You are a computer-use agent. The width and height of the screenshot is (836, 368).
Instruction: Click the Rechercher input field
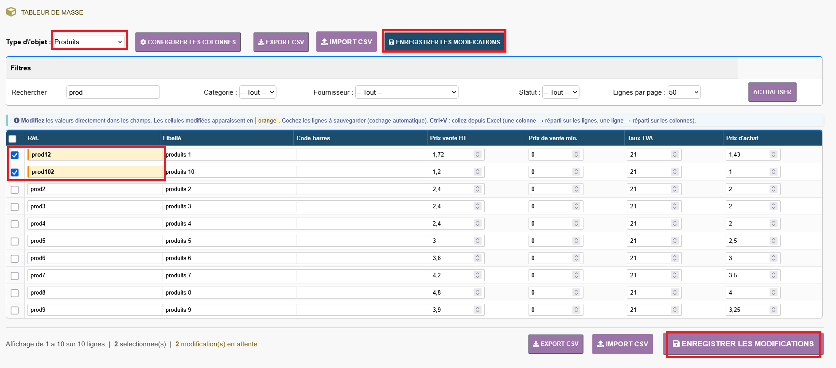point(113,92)
